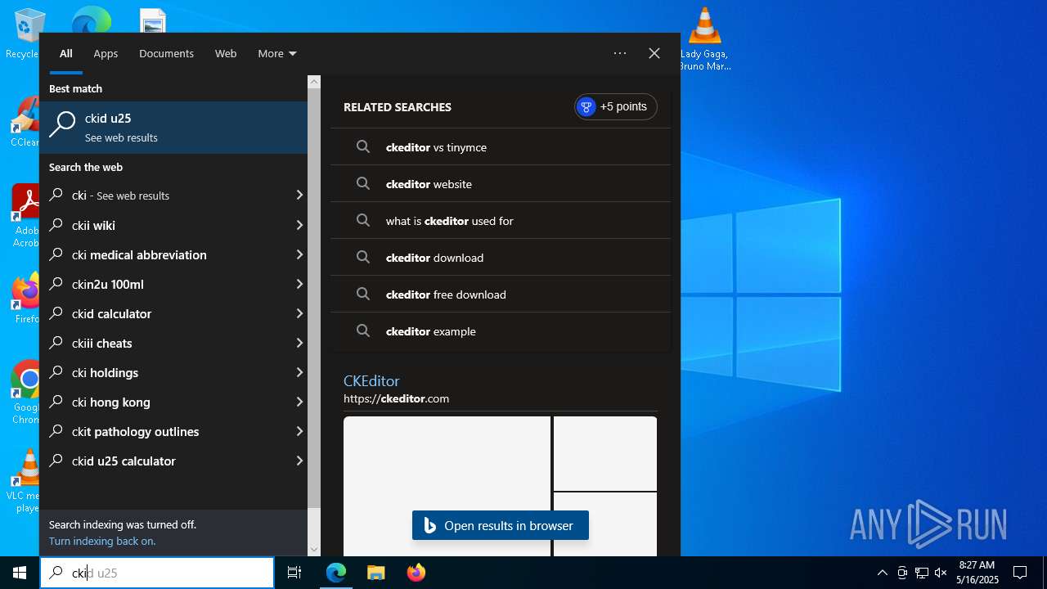
Task: Search related ckeditor website
Action: 501,184
